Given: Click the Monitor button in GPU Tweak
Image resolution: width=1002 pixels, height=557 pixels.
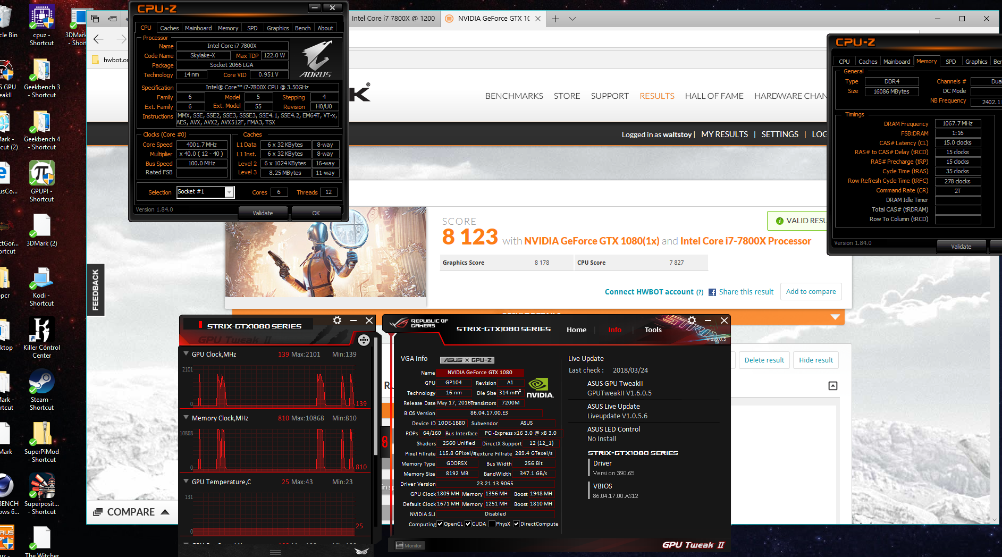Looking at the screenshot, I should 409,545.
